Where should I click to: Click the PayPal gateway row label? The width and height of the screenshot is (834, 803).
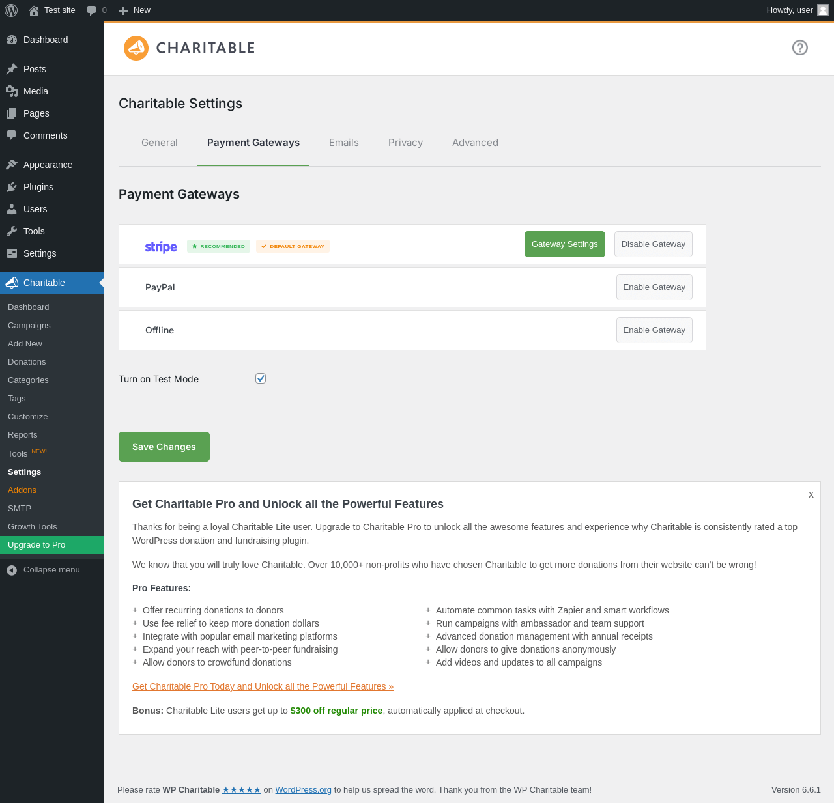[160, 287]
